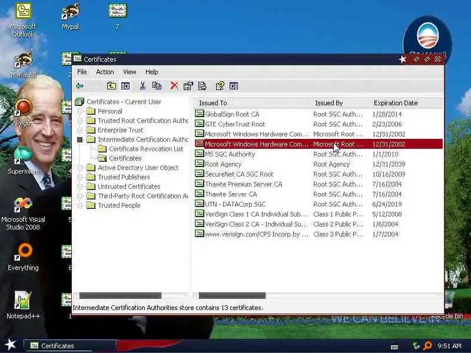Collapse Intermediate Certification Authorities node
Viewport: 471px width, 353px height.
(79, 139)
